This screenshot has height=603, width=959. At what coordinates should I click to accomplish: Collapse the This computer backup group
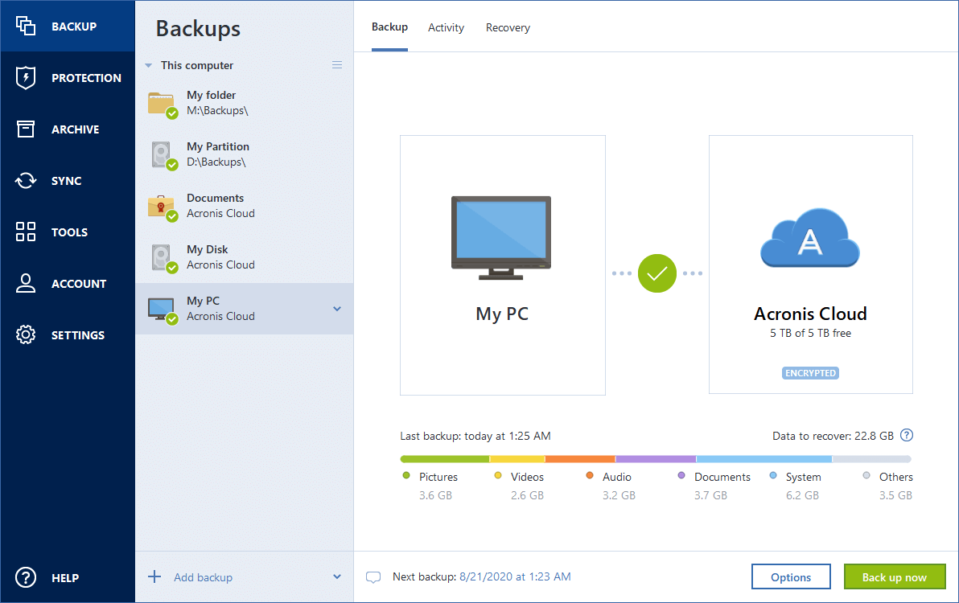click(148, 65)
